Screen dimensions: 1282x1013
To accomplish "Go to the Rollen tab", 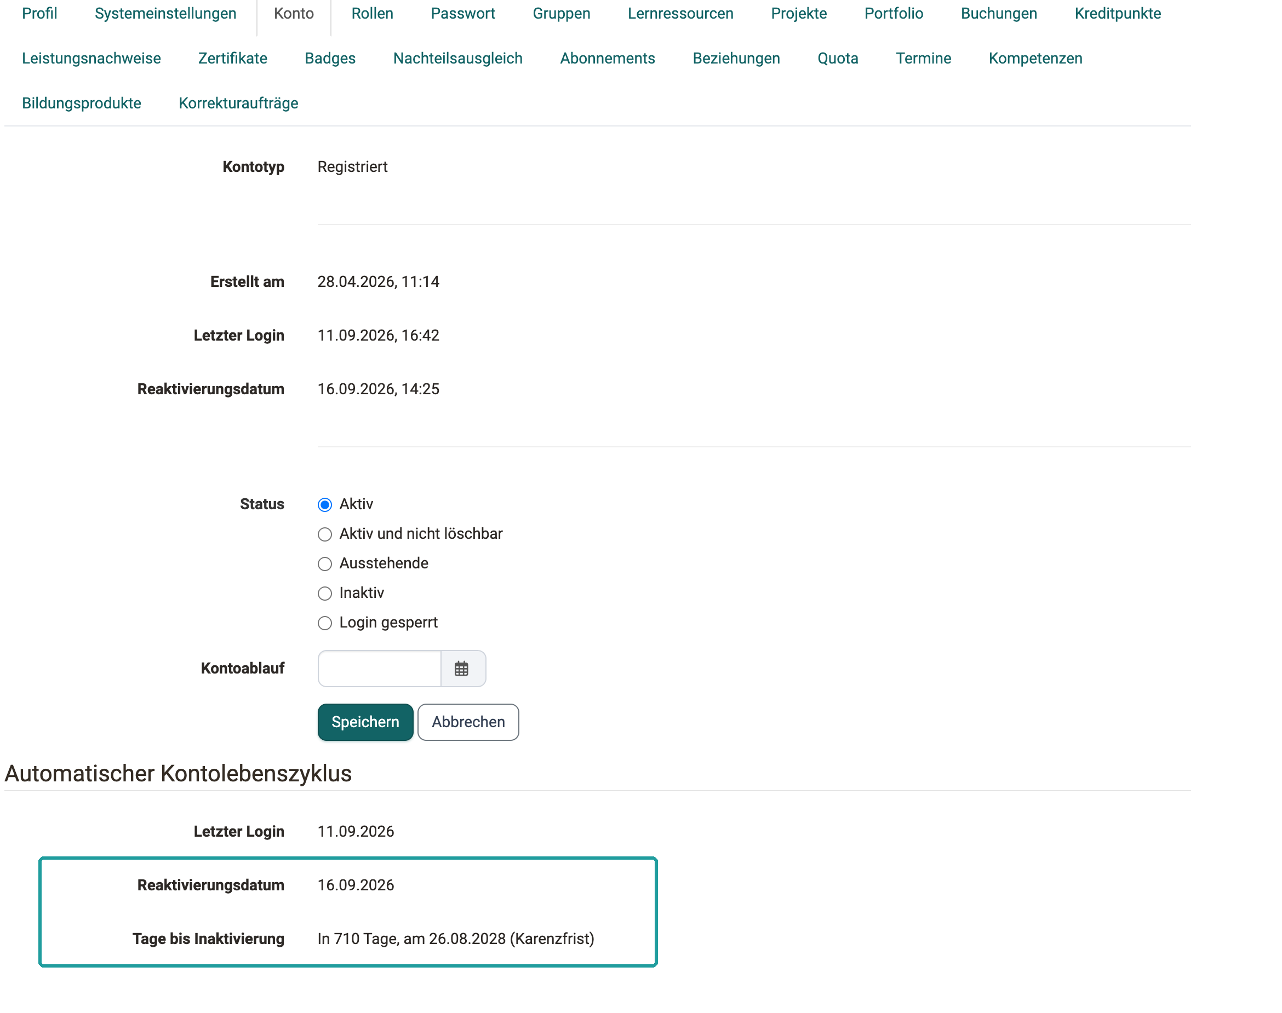I will (x=372, y=14).
